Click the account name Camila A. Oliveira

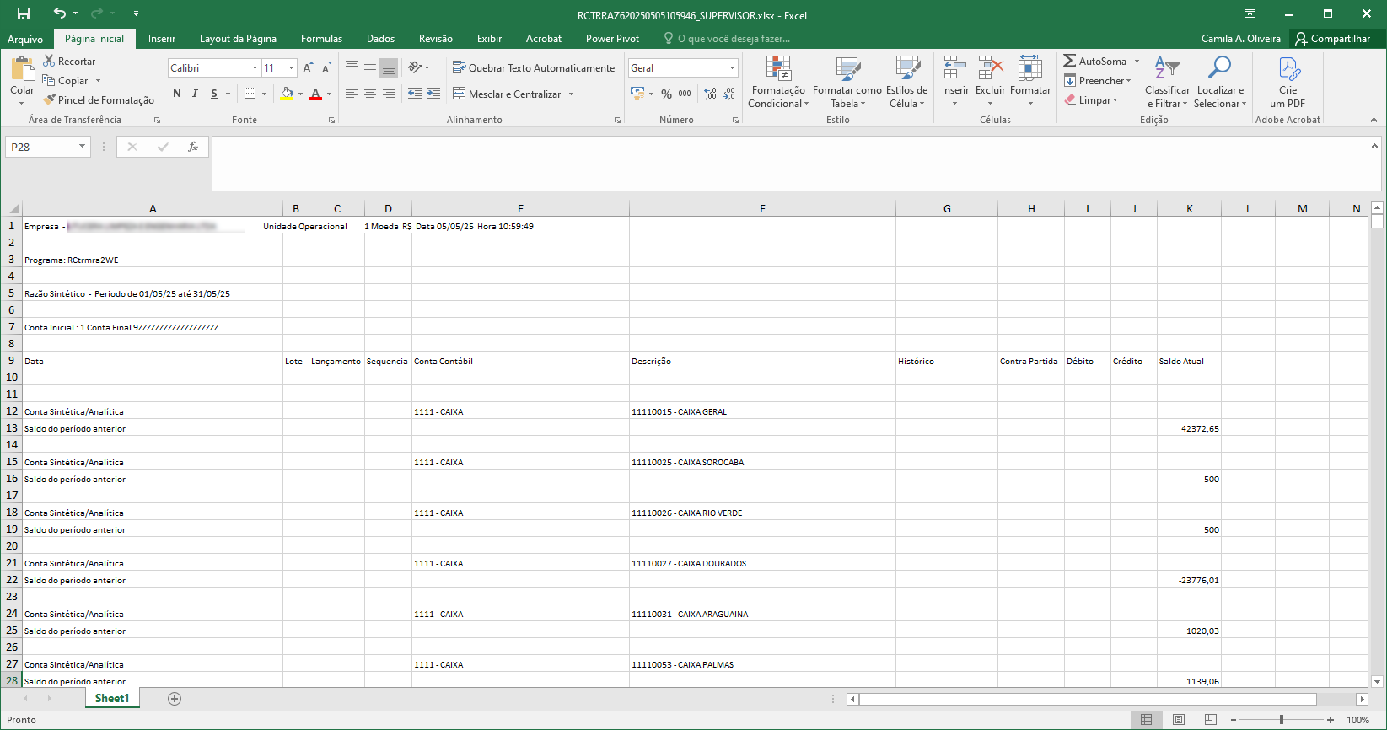(1240, 39)
